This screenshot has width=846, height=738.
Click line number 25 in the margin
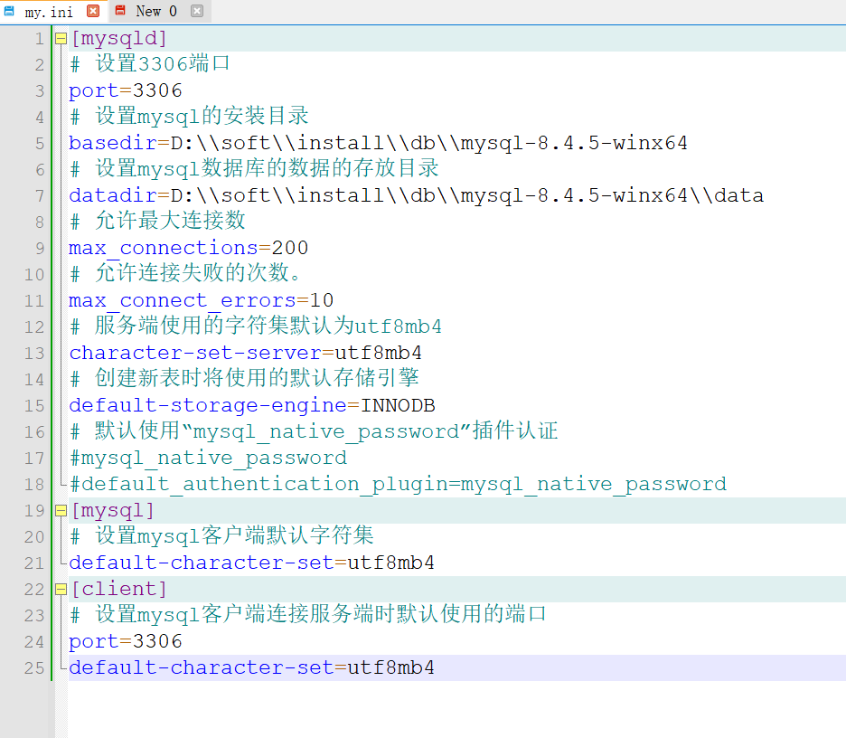pyautogui.click(x=34, y=667)
